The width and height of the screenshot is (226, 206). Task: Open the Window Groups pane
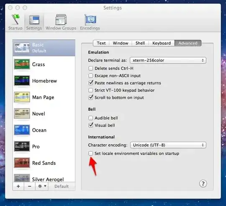coord(61,22)
